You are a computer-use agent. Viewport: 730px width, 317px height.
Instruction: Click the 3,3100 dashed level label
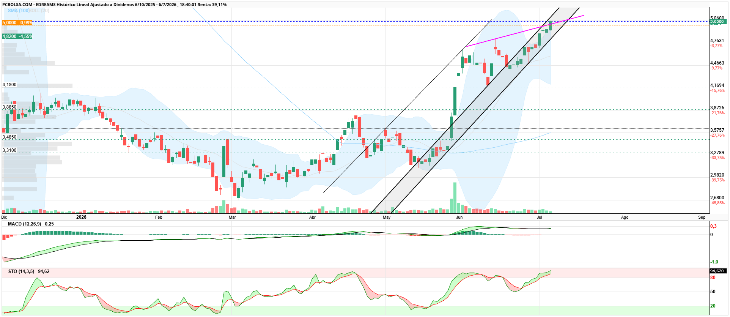tap(9, 150)
